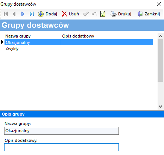Screen dimensions: 164x155
Task: Refresh list with green arrows icon
Action: tap(103, 14)
